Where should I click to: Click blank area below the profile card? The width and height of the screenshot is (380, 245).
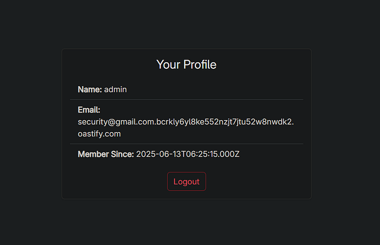pos(186,222)
